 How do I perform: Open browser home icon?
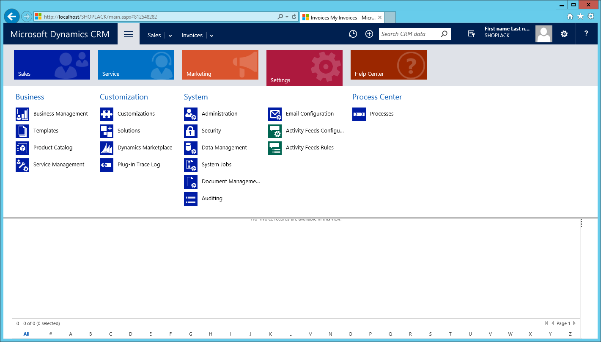[x=570, y=17]
